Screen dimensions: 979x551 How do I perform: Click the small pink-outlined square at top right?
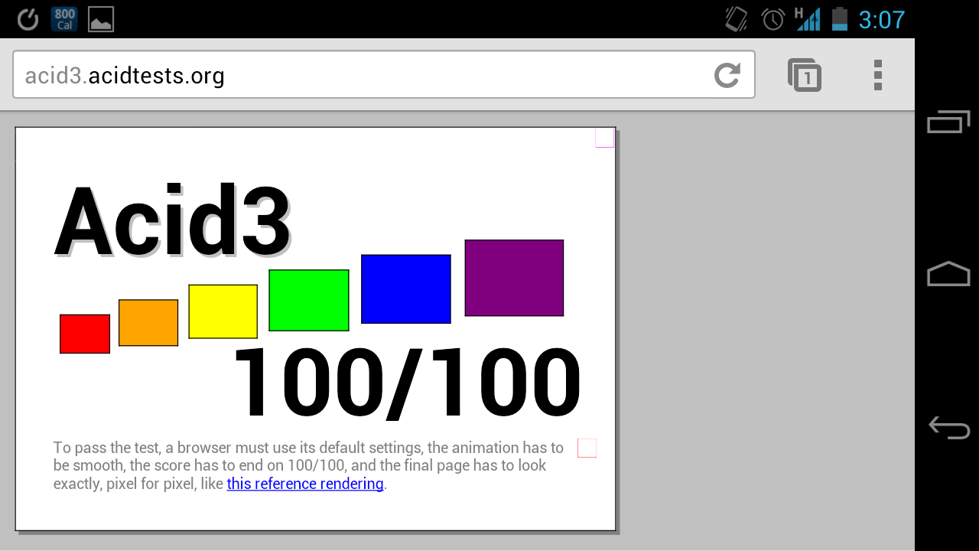pyautogui.click(x=604, y=138)
